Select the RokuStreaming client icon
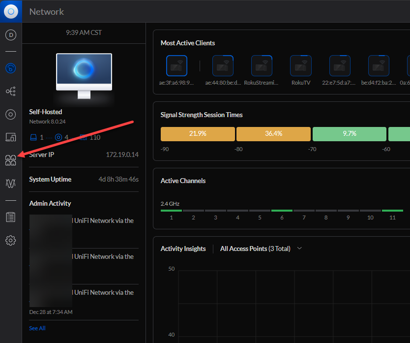The image size is (410, 343). tap(262, 65)
